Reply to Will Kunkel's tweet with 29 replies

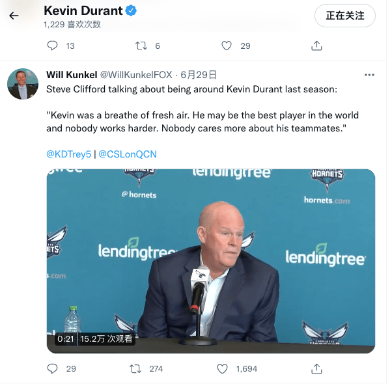[52, 368]
